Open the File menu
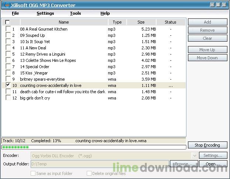This screenshot has width=230, height=179. (16, 13)
